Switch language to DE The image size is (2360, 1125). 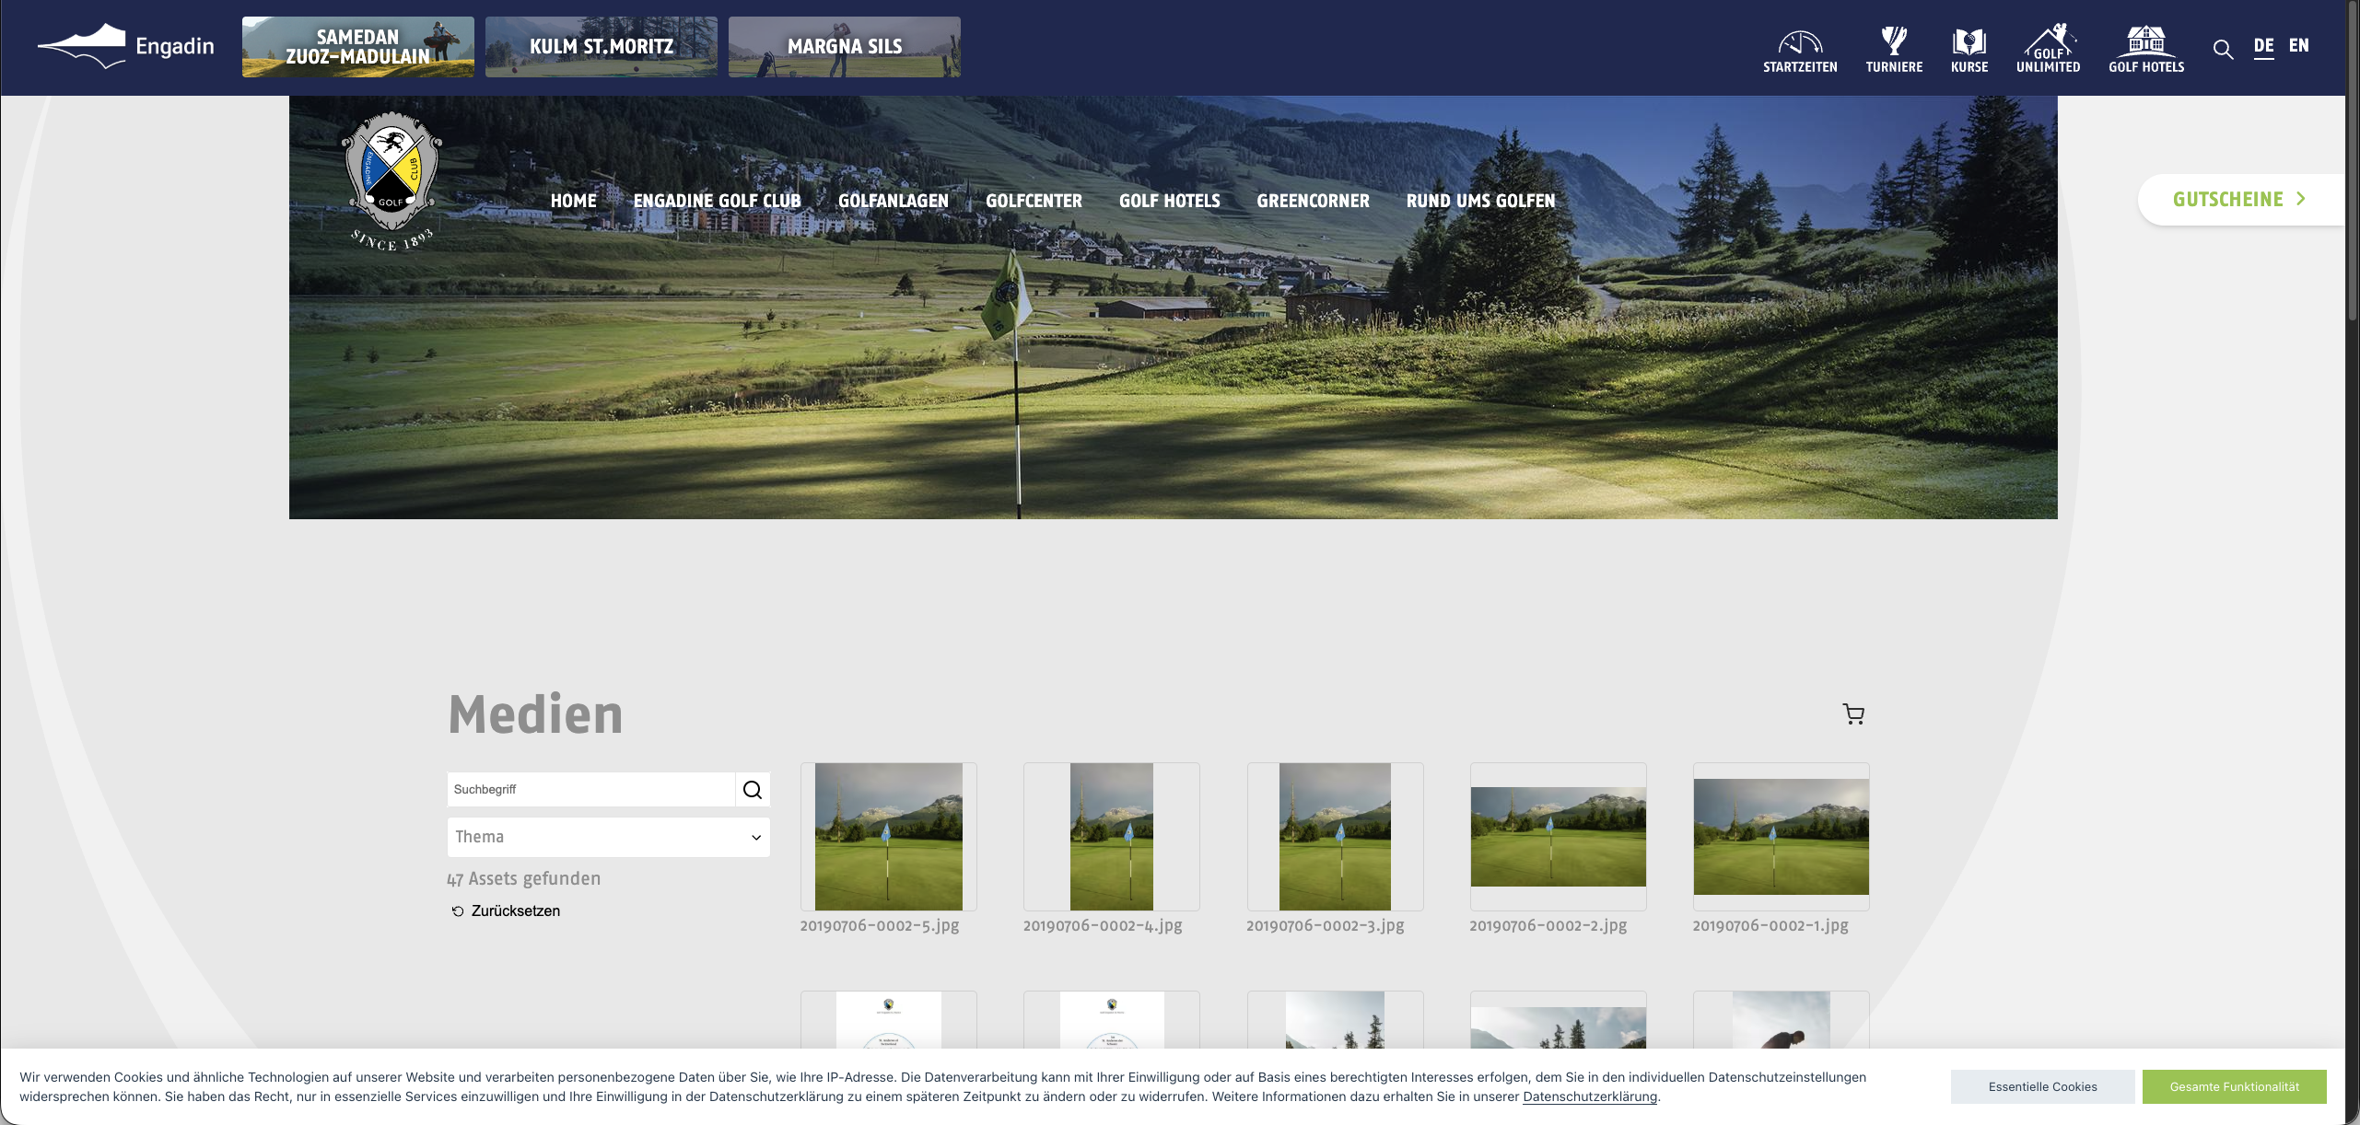tap(2263, 46)
